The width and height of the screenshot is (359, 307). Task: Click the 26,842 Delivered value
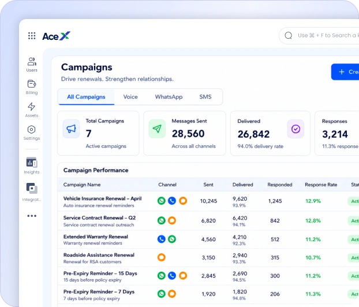[x=253, y=134]
